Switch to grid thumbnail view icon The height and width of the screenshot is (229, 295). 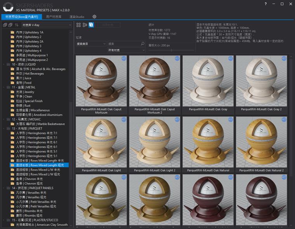point(78,25)
